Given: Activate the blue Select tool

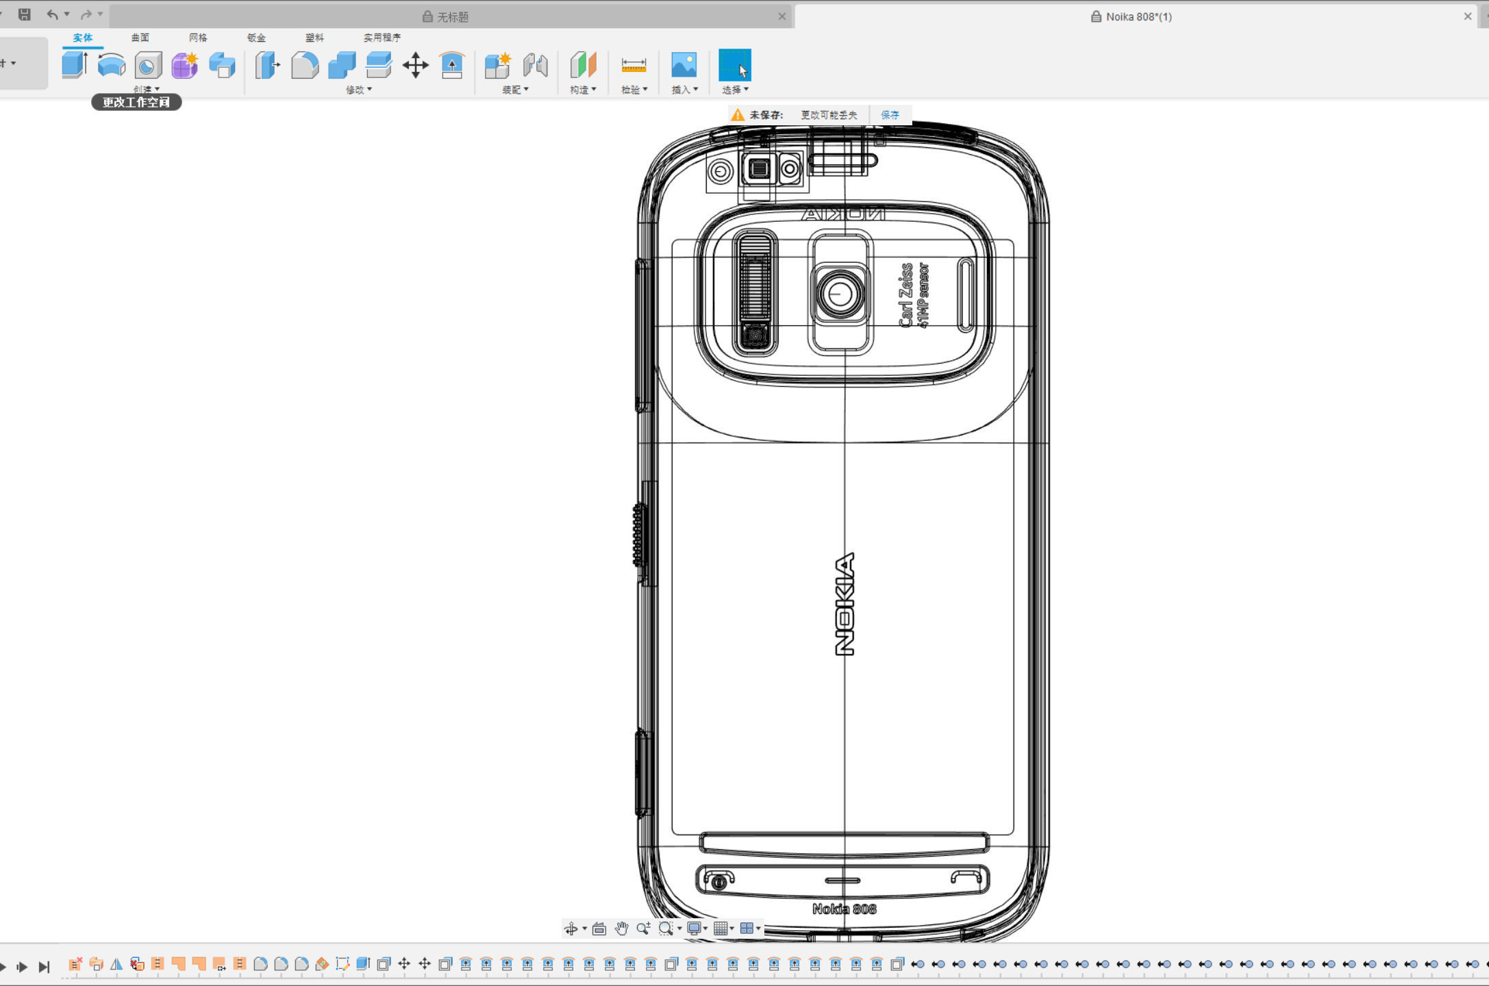Looking at the screenshot, I should click(735, 65).
